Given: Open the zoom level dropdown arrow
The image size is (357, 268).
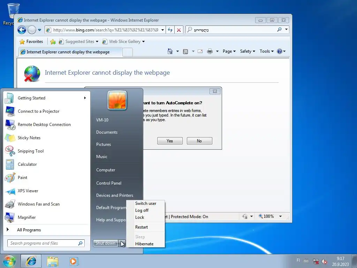Looking at the screenshot, I should [x=281, y=216].
